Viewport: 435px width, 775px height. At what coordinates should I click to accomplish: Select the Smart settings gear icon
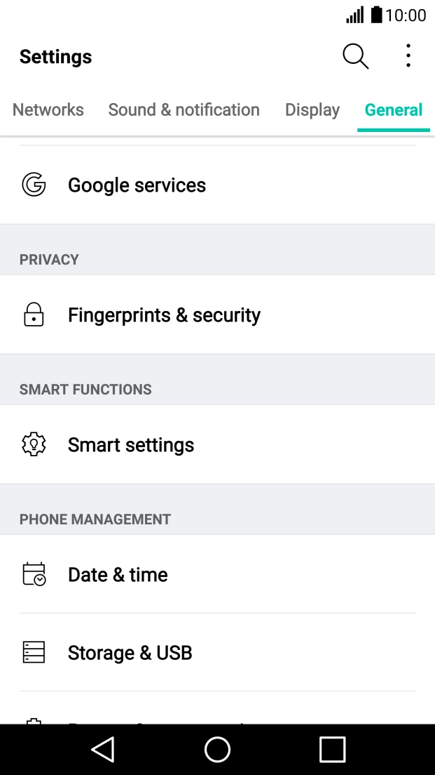(33, 444)
